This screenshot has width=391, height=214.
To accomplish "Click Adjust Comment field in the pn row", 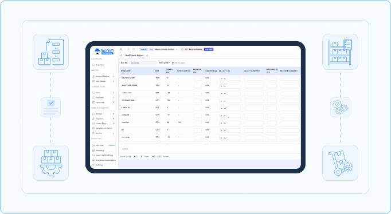I will (254, 130).
